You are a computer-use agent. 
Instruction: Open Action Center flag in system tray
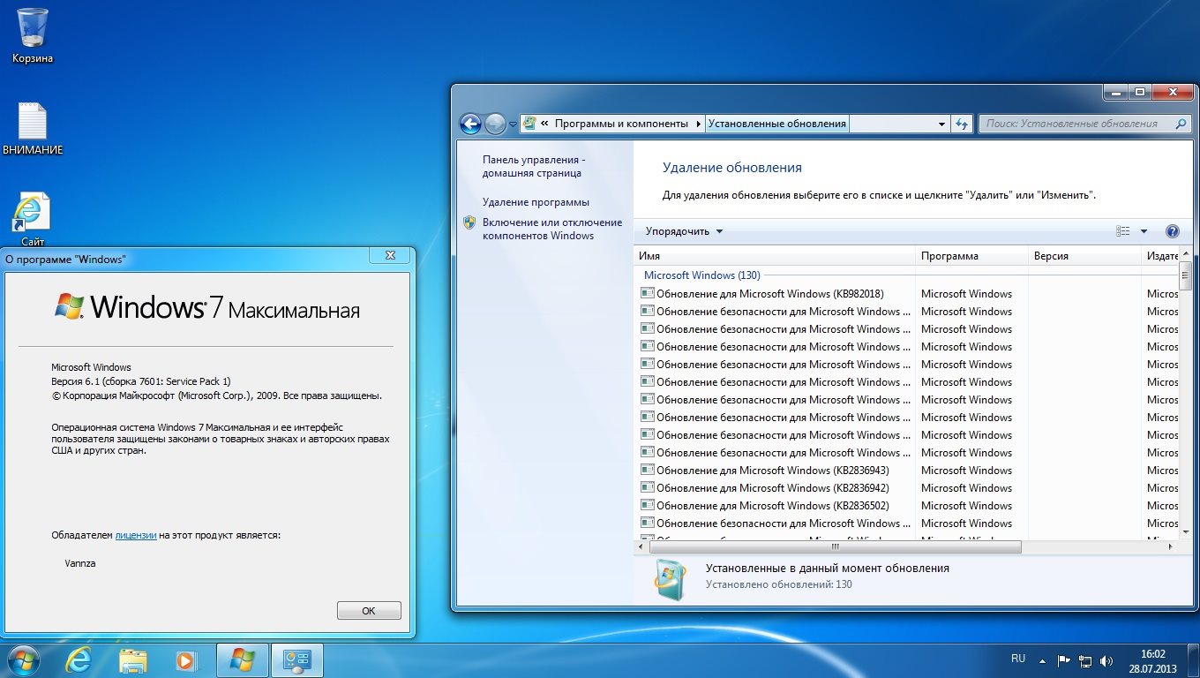pos(1064,660)
